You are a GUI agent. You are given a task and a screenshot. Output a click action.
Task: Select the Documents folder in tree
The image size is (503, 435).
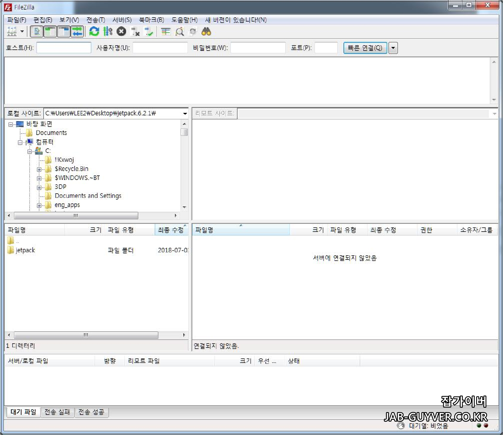click(51, 133)
